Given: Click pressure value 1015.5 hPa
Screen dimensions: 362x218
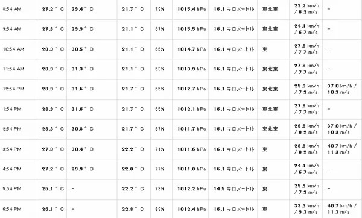Looking at the screenshot, I should 191,29.
